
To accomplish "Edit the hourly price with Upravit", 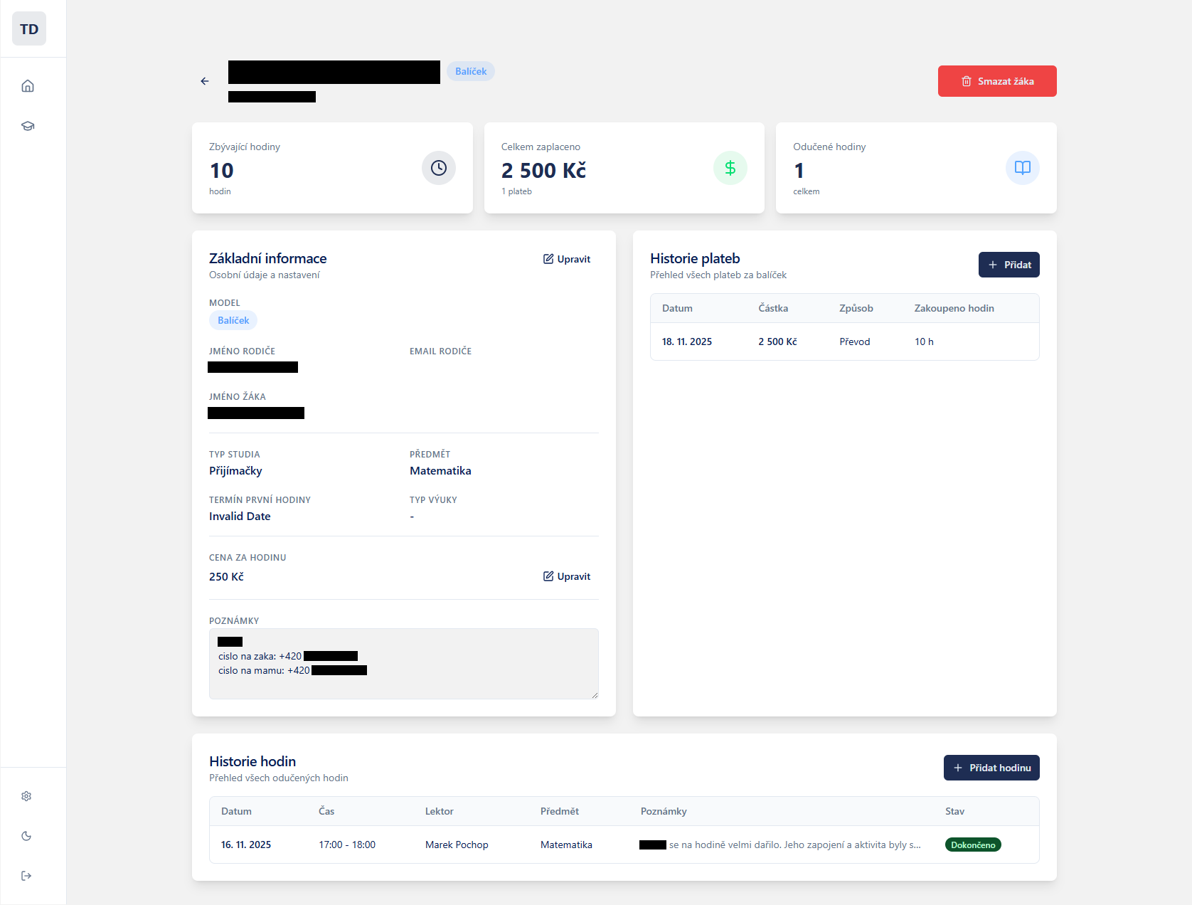I will (x=567, y=576).
